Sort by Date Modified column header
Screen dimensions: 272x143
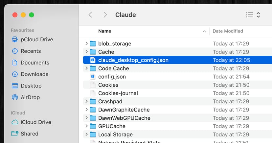228,31
